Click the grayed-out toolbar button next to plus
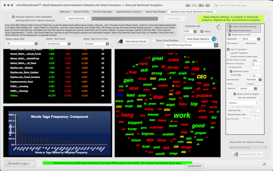The height and width of the screenshot is (171, 273). coord(194,5)
